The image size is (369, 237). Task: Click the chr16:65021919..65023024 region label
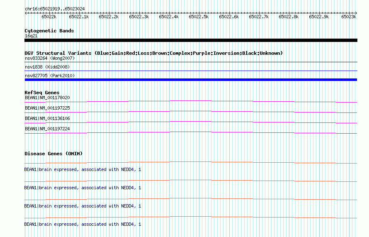coord(55,9)
